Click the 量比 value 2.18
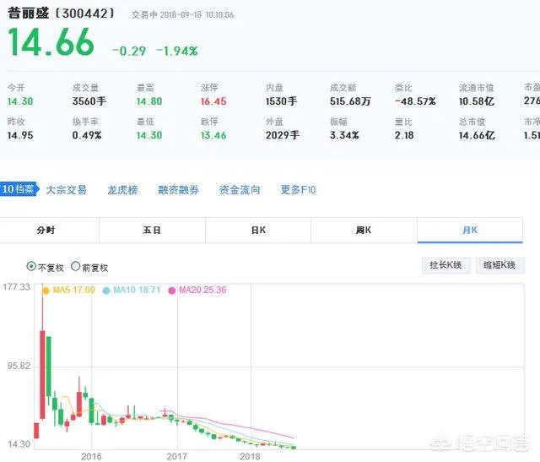 tap(404, 135)
